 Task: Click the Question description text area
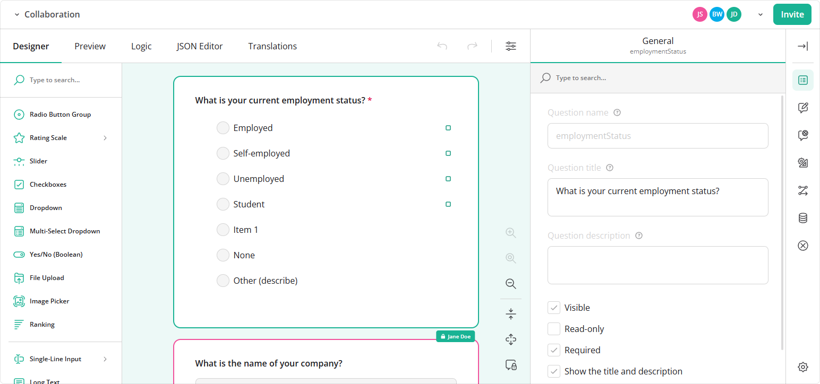657,265
